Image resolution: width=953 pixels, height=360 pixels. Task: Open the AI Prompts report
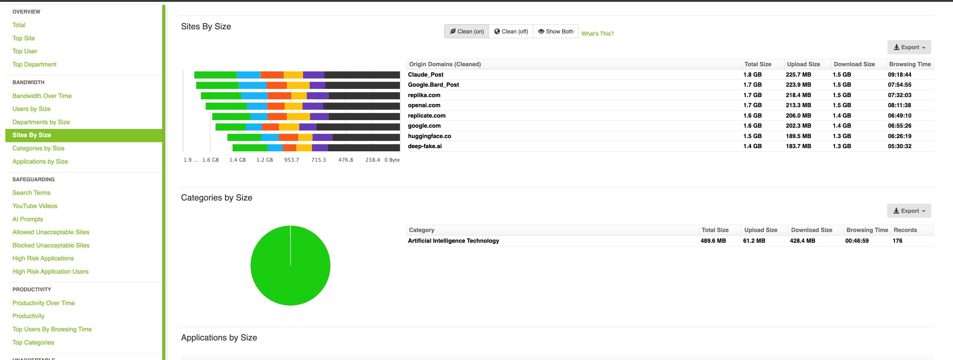click(28, 219)
